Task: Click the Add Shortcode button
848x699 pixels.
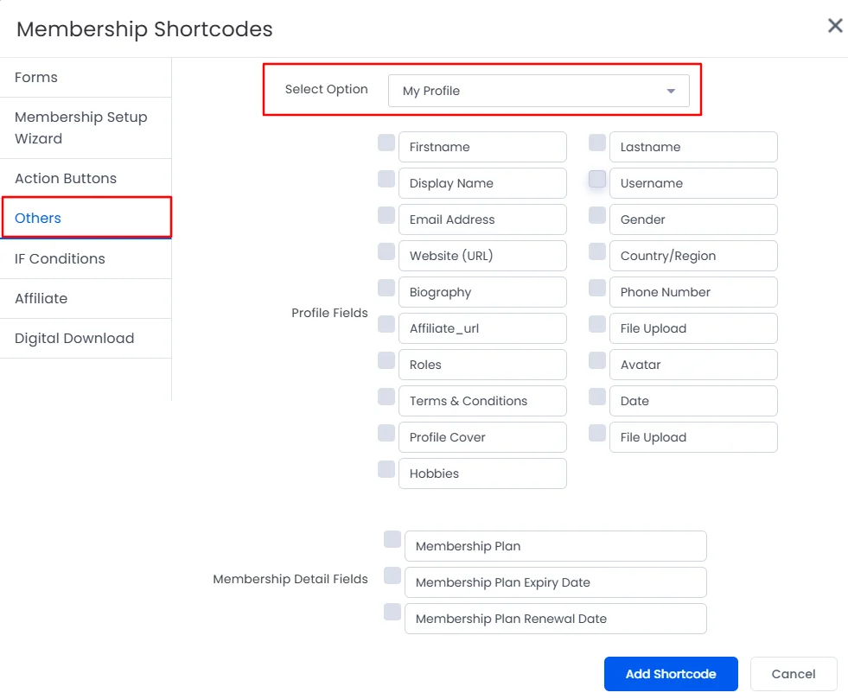Action: point(671,674)
